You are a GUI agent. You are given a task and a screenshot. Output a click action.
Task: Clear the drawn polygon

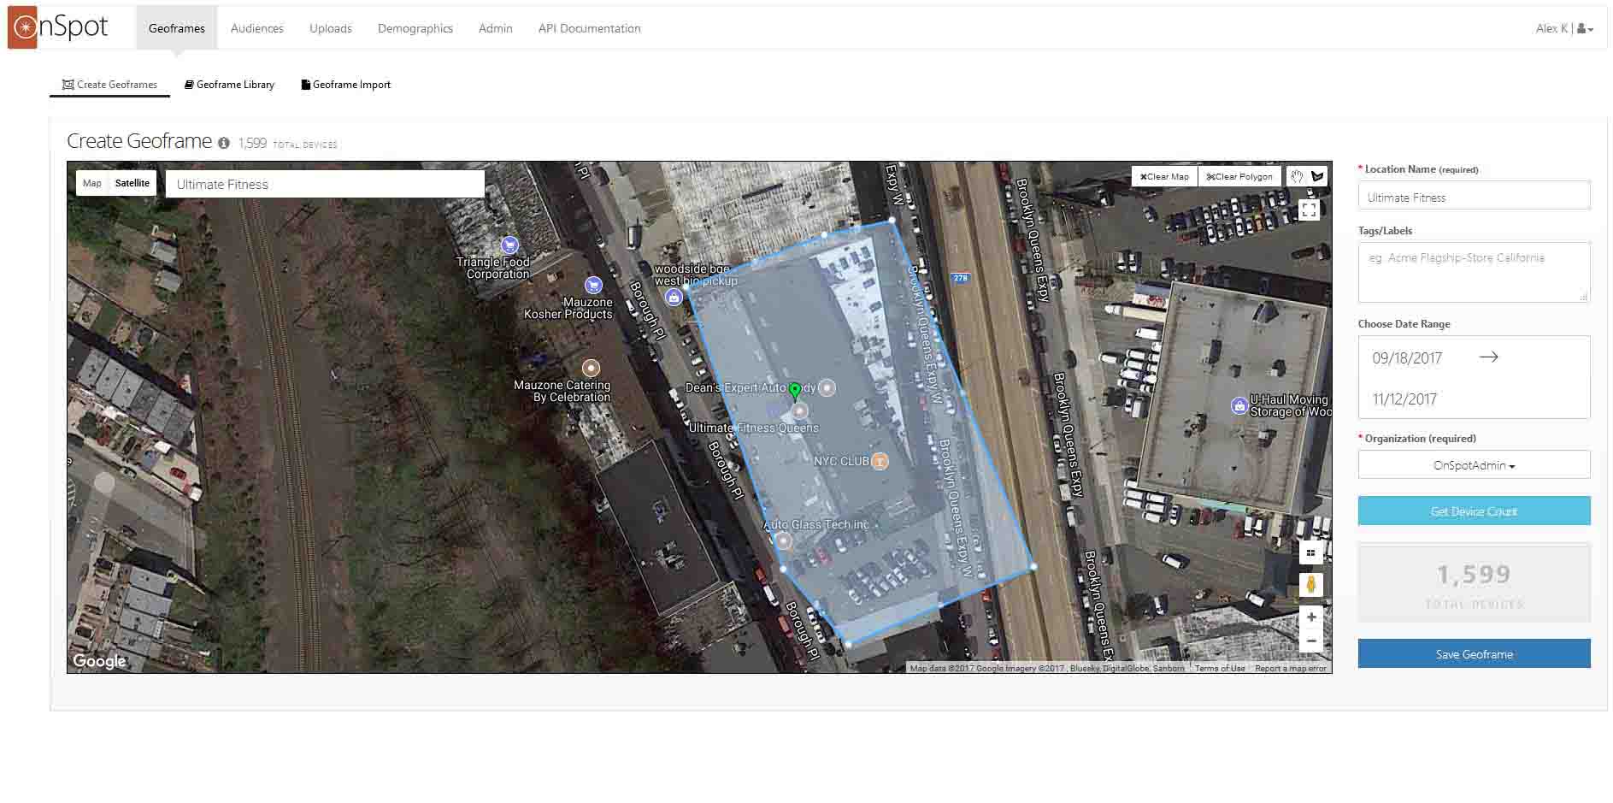click(1239, 176)
